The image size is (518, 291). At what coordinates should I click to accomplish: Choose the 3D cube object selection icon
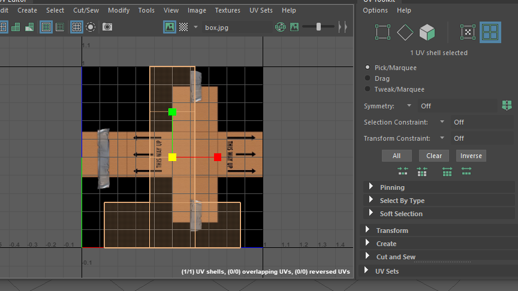pyautogui.click(x=427, y=32)
